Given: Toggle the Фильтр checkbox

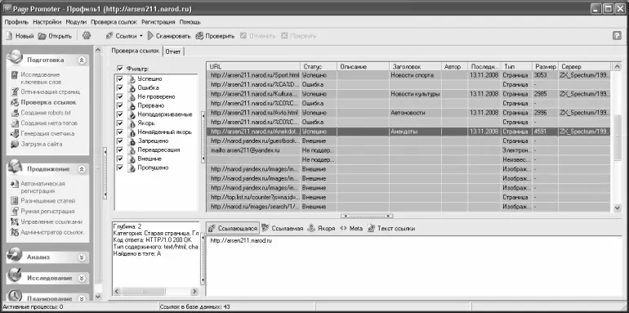Looking at the screenshot, I should point(120,69).
